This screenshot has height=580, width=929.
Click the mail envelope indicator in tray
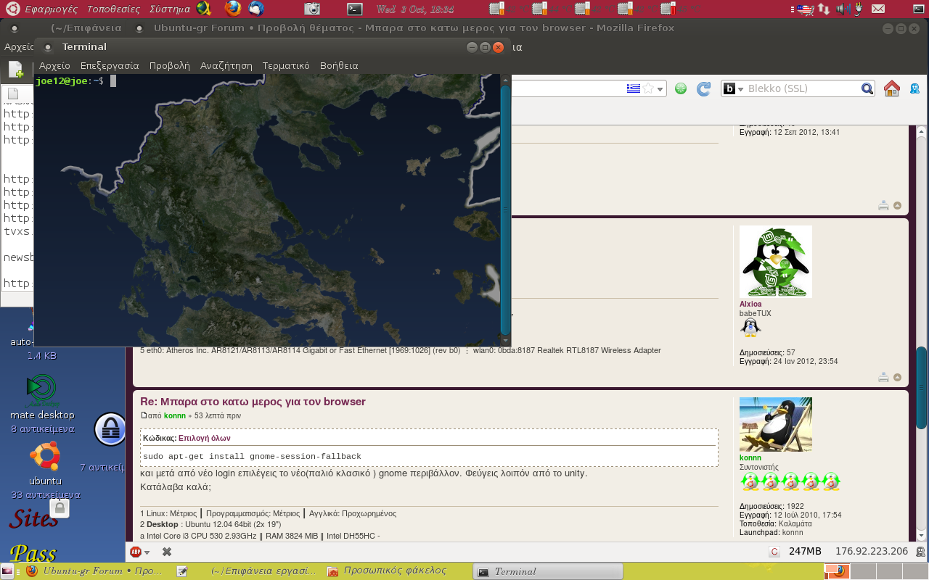click(878, 9)
